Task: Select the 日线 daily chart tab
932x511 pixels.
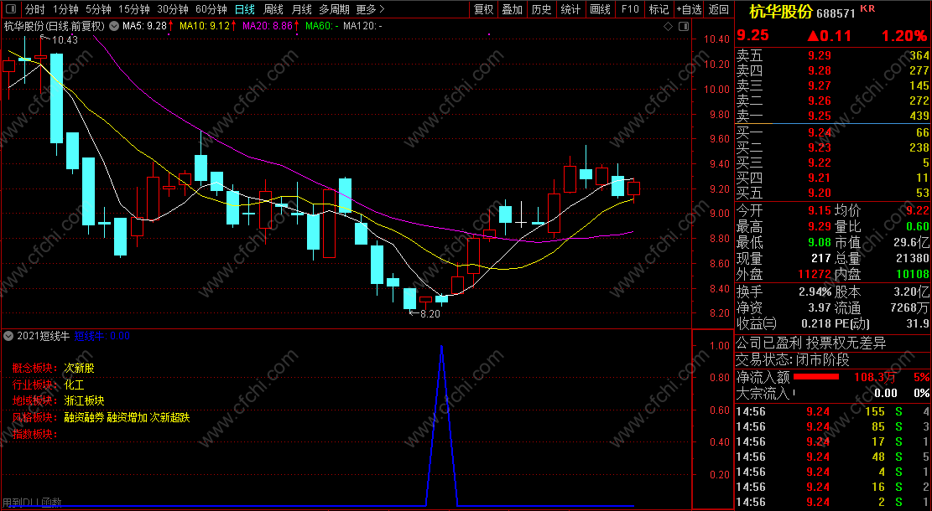Action: tap(244, 9)
